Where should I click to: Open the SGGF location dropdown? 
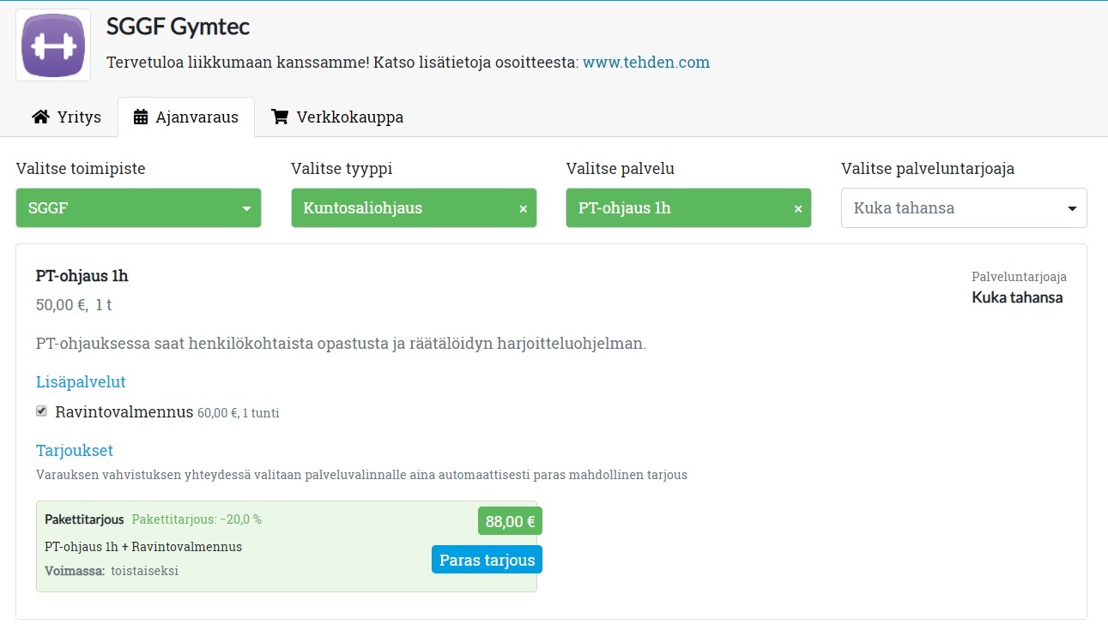[x=138, y=208]
